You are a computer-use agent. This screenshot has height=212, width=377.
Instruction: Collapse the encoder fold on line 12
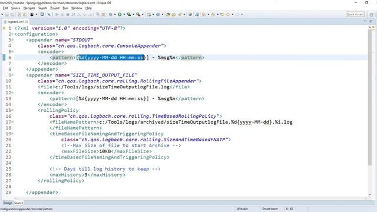coord(12,92)
